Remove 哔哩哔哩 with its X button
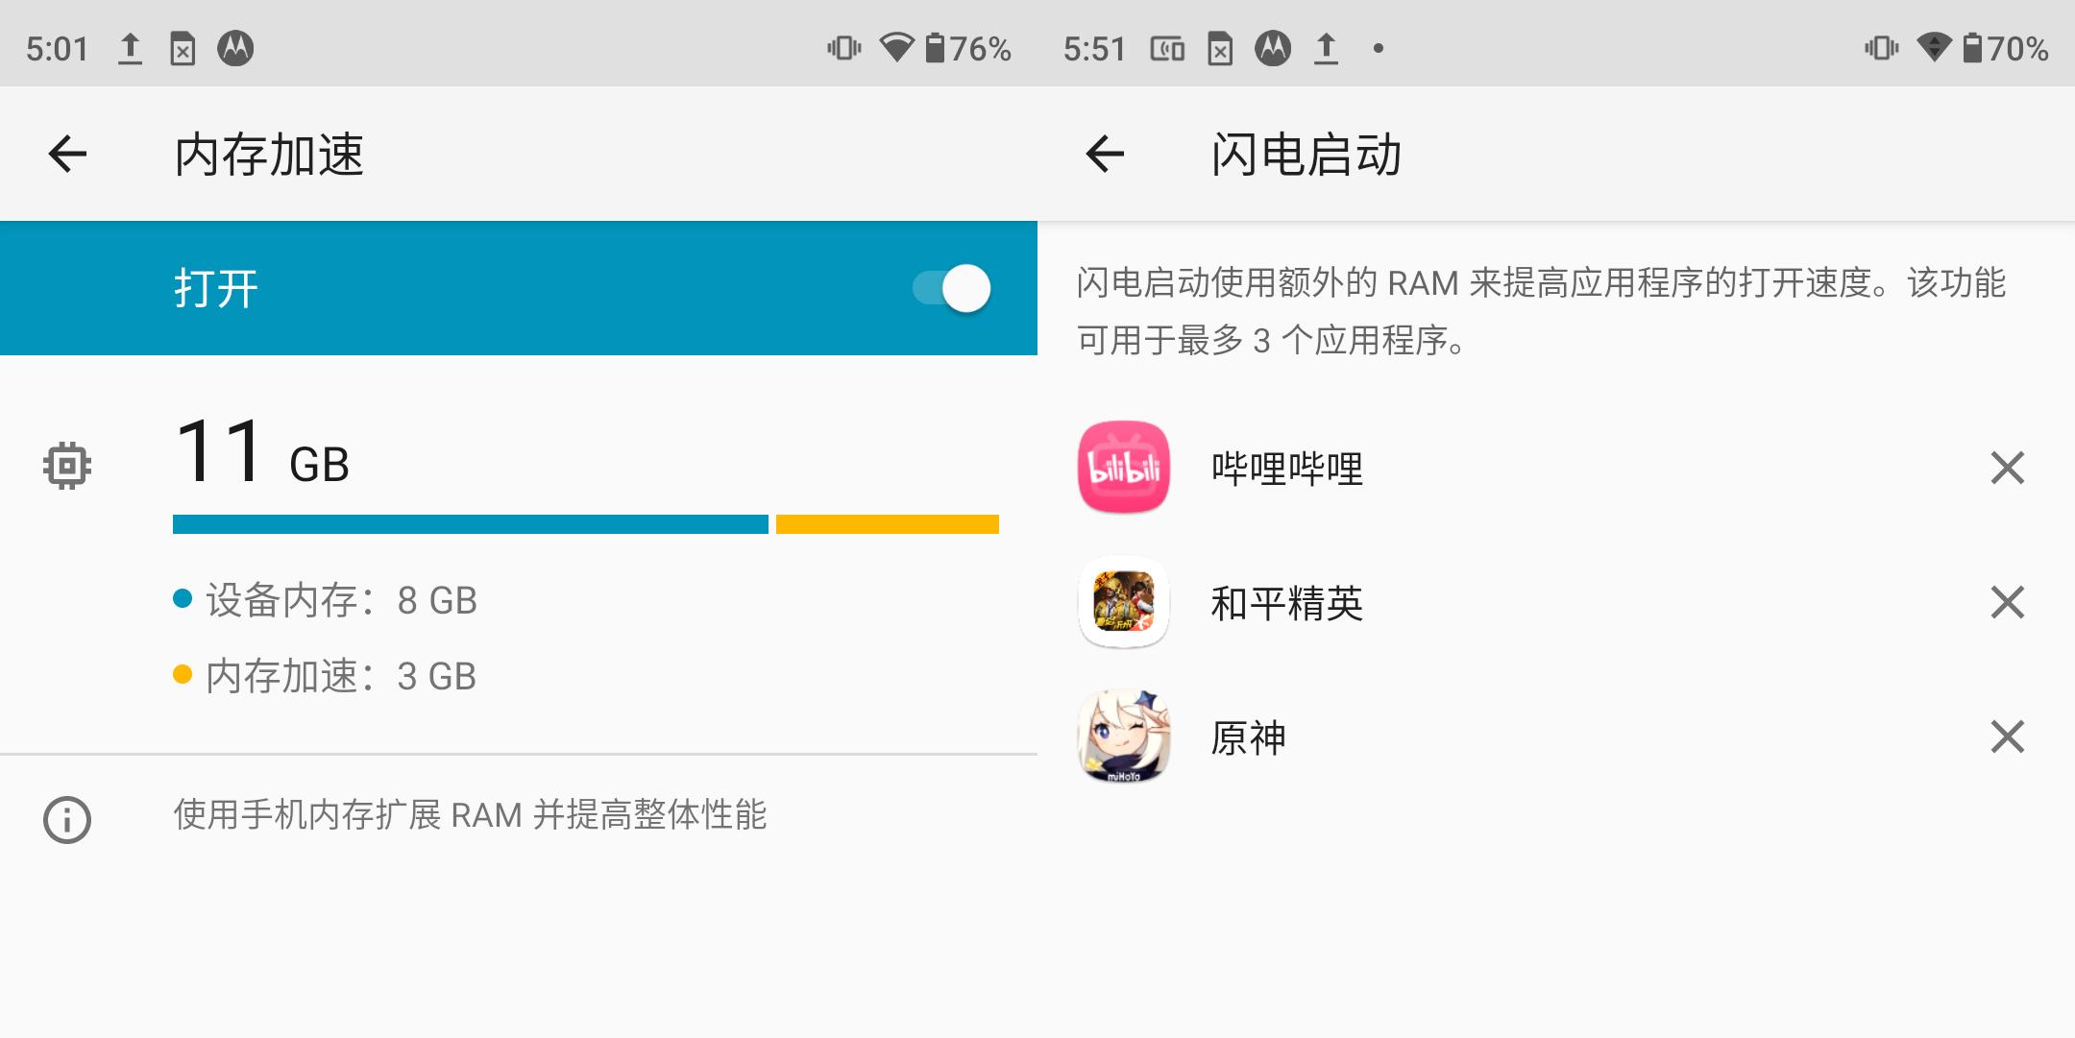 pyautogui.click(x=2007, y=470)
